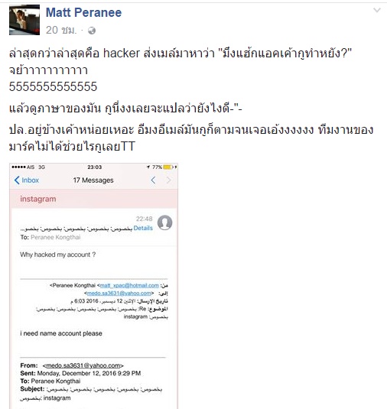Open Matt Peranee's profile picture
Image resolution: width=387 pixels, height=409 pixels.
pyautogui.click(x=24, y=20)
